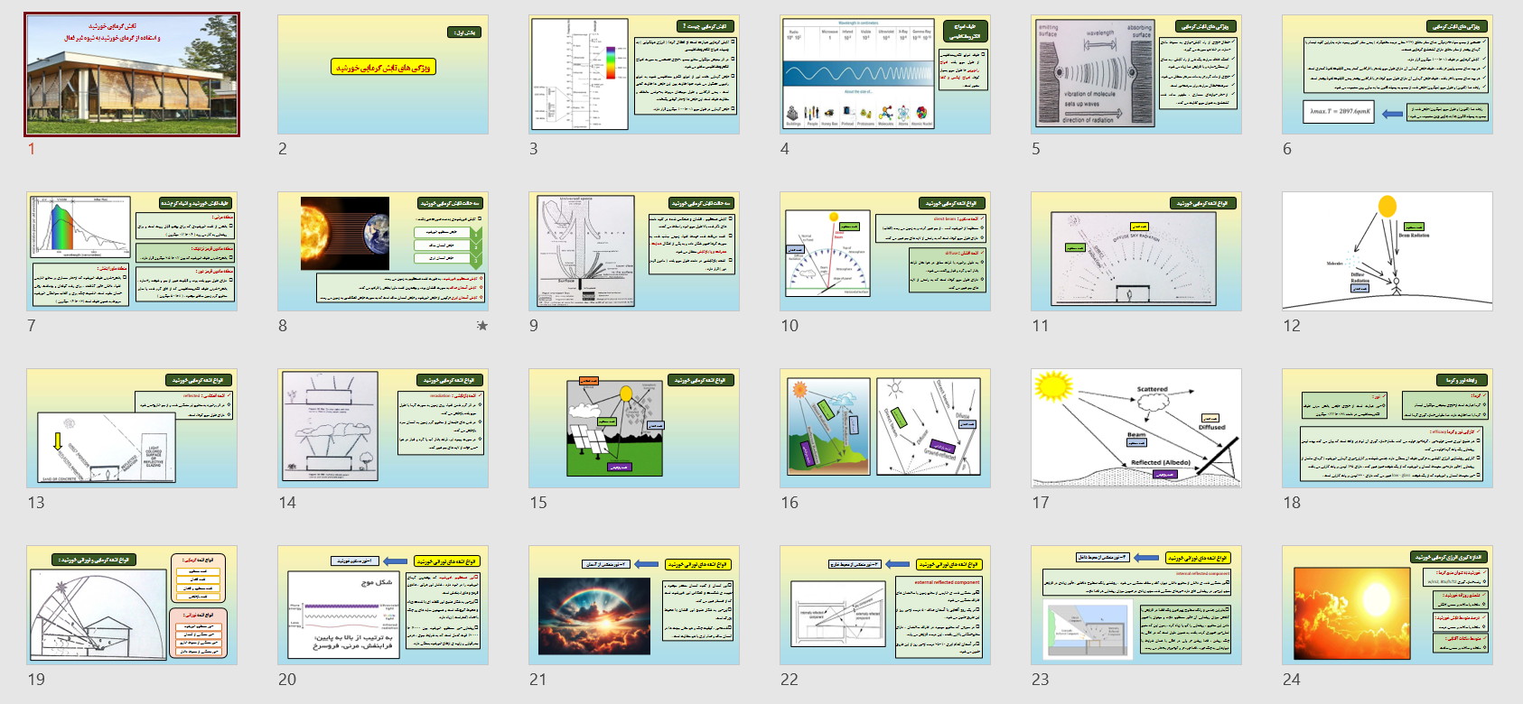Select slide 4 thumbnail with electromagnetic wave diagram
Viewport: 1523px width, 704px height.
click(x=885, y=74)
